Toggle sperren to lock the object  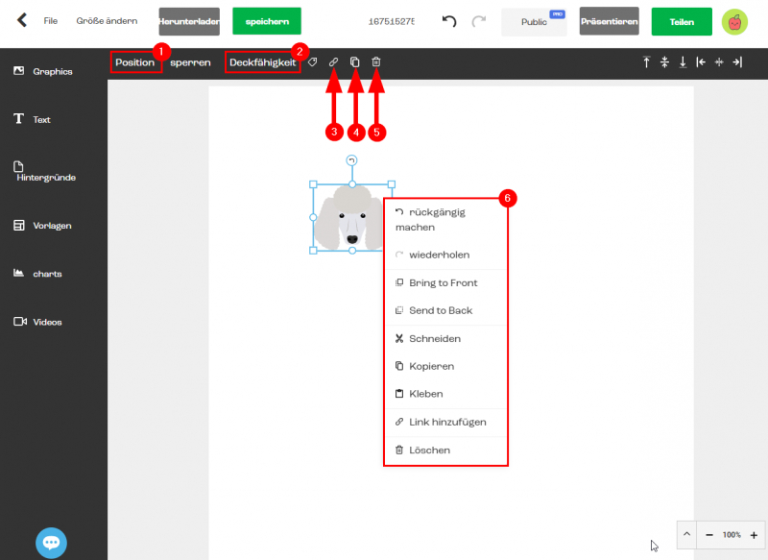click(190, 62)
